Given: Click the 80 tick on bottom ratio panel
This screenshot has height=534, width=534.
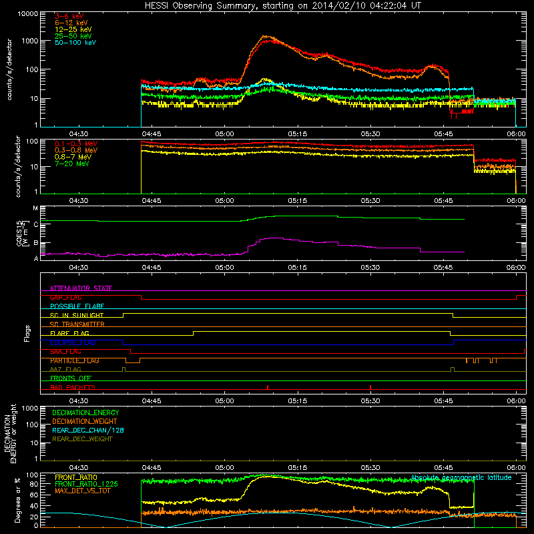Looking at the screenshot, I should (x=35, y=484).
